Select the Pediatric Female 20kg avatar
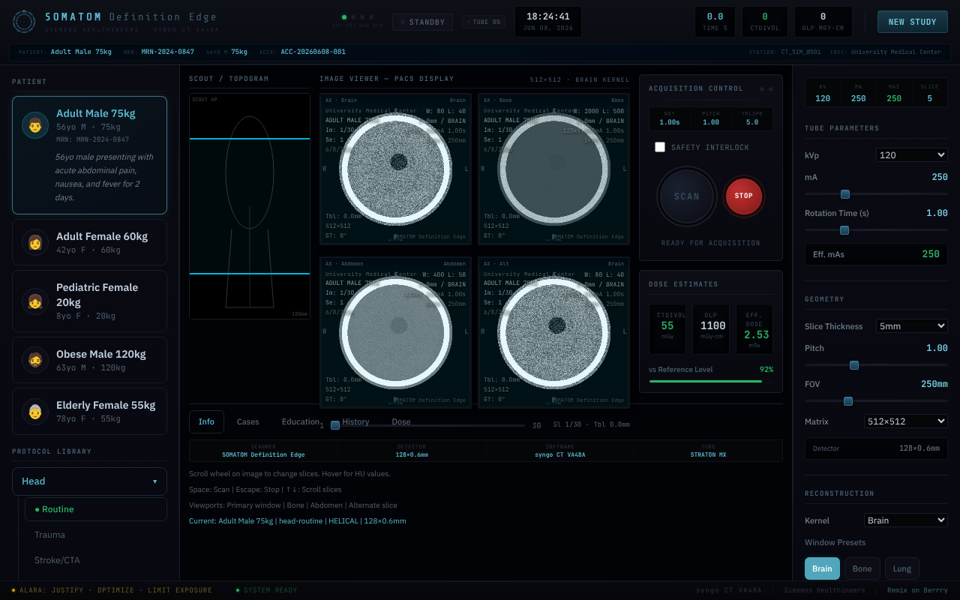 [35, 301]
